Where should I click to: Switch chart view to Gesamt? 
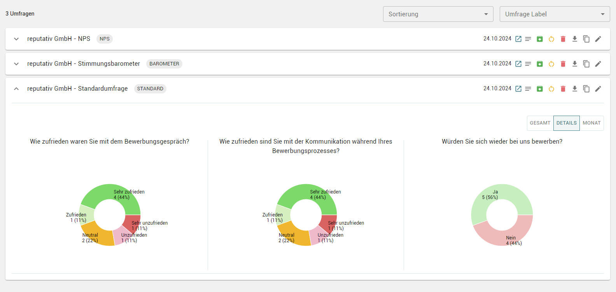[x=540, y=123]
